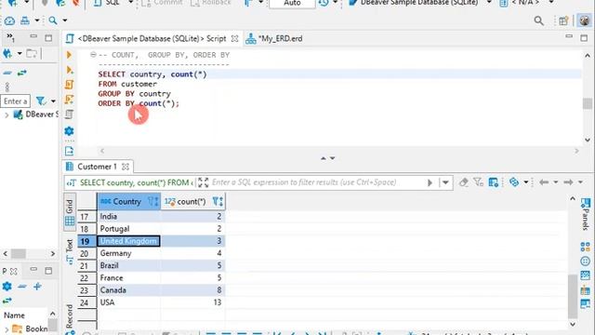Switch to DBeaver perspective icon
The height and width of the screenshot is (335, 595).
point(585,20)
